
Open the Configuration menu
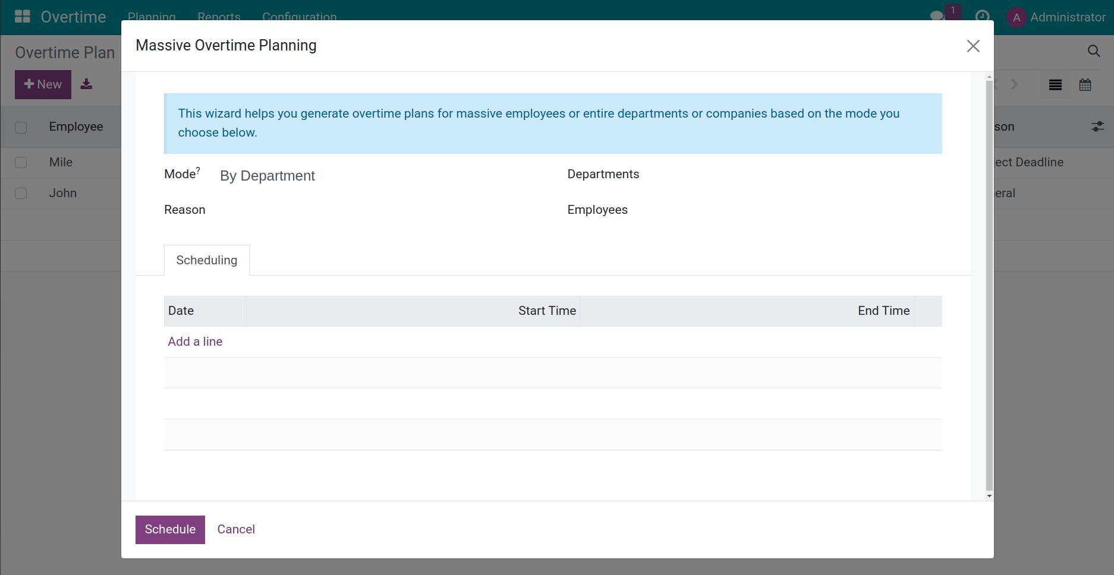pyautogui.click(x=299, y=17)
